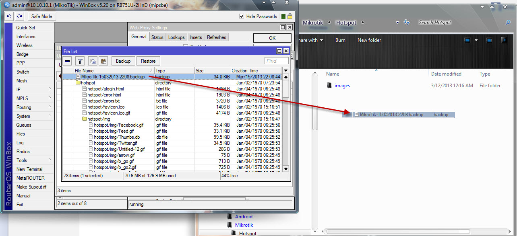Open the funnel Filter icon in File List
The image size is (517, 236).
click(80, 61)
